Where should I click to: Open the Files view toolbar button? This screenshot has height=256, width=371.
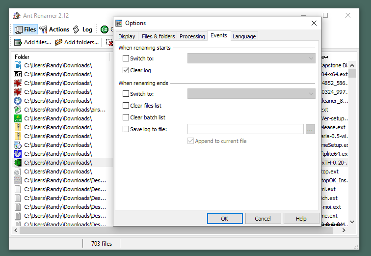(x=26, y=29)
